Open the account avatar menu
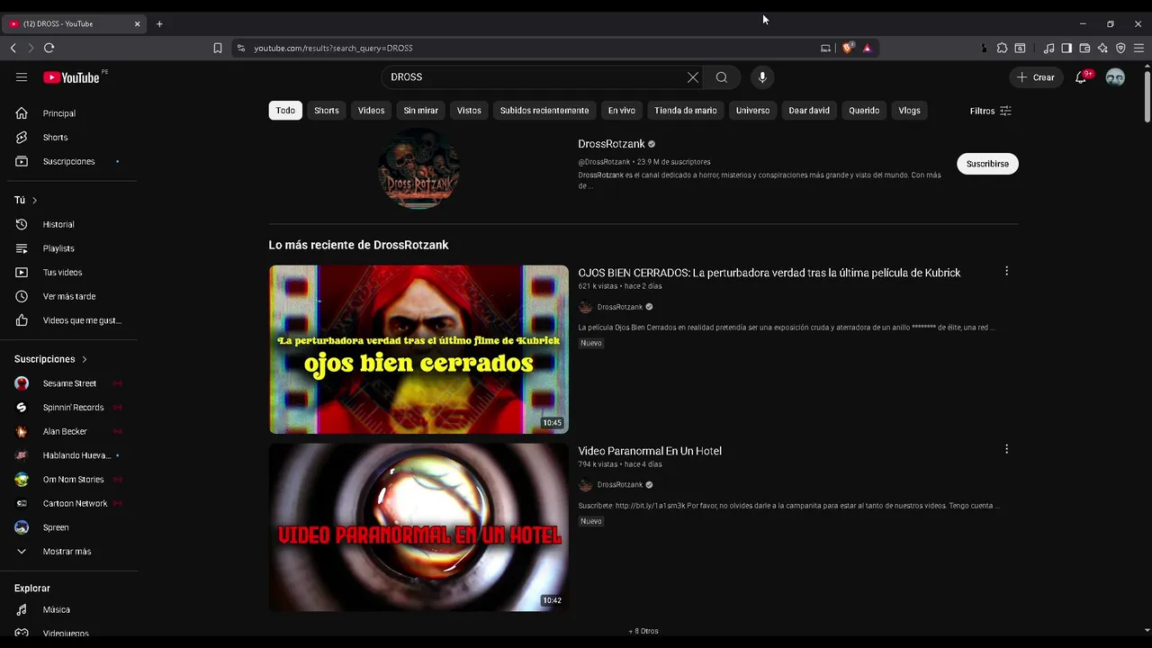1152x648 pixels. pos(1115,77)
